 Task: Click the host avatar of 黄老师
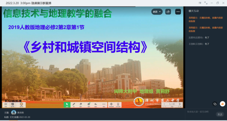tap(13, 112)
